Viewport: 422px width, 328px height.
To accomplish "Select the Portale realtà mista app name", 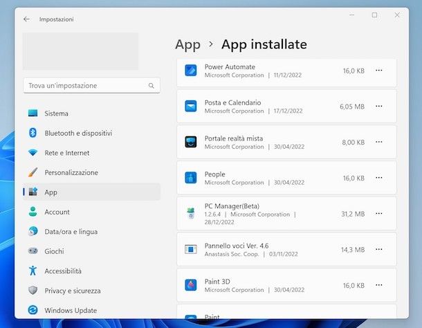I will (x=234, y=138).
